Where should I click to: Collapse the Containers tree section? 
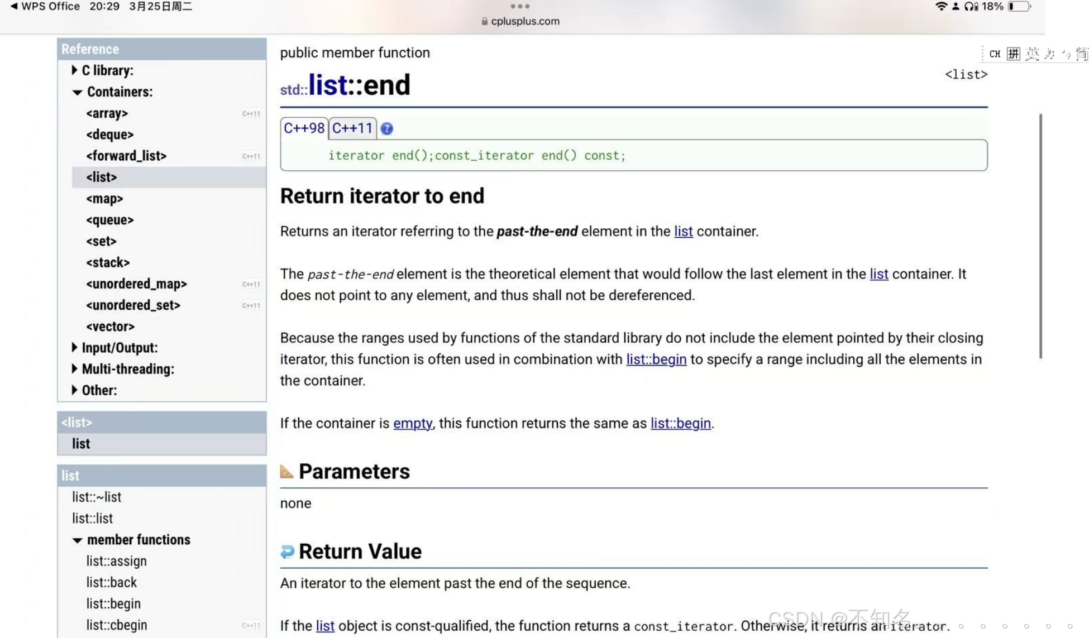(77, 92)
